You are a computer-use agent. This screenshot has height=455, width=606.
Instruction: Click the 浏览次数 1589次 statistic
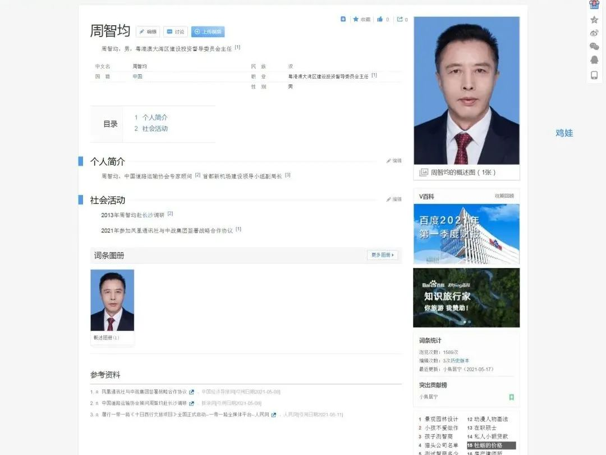point(439,352)
